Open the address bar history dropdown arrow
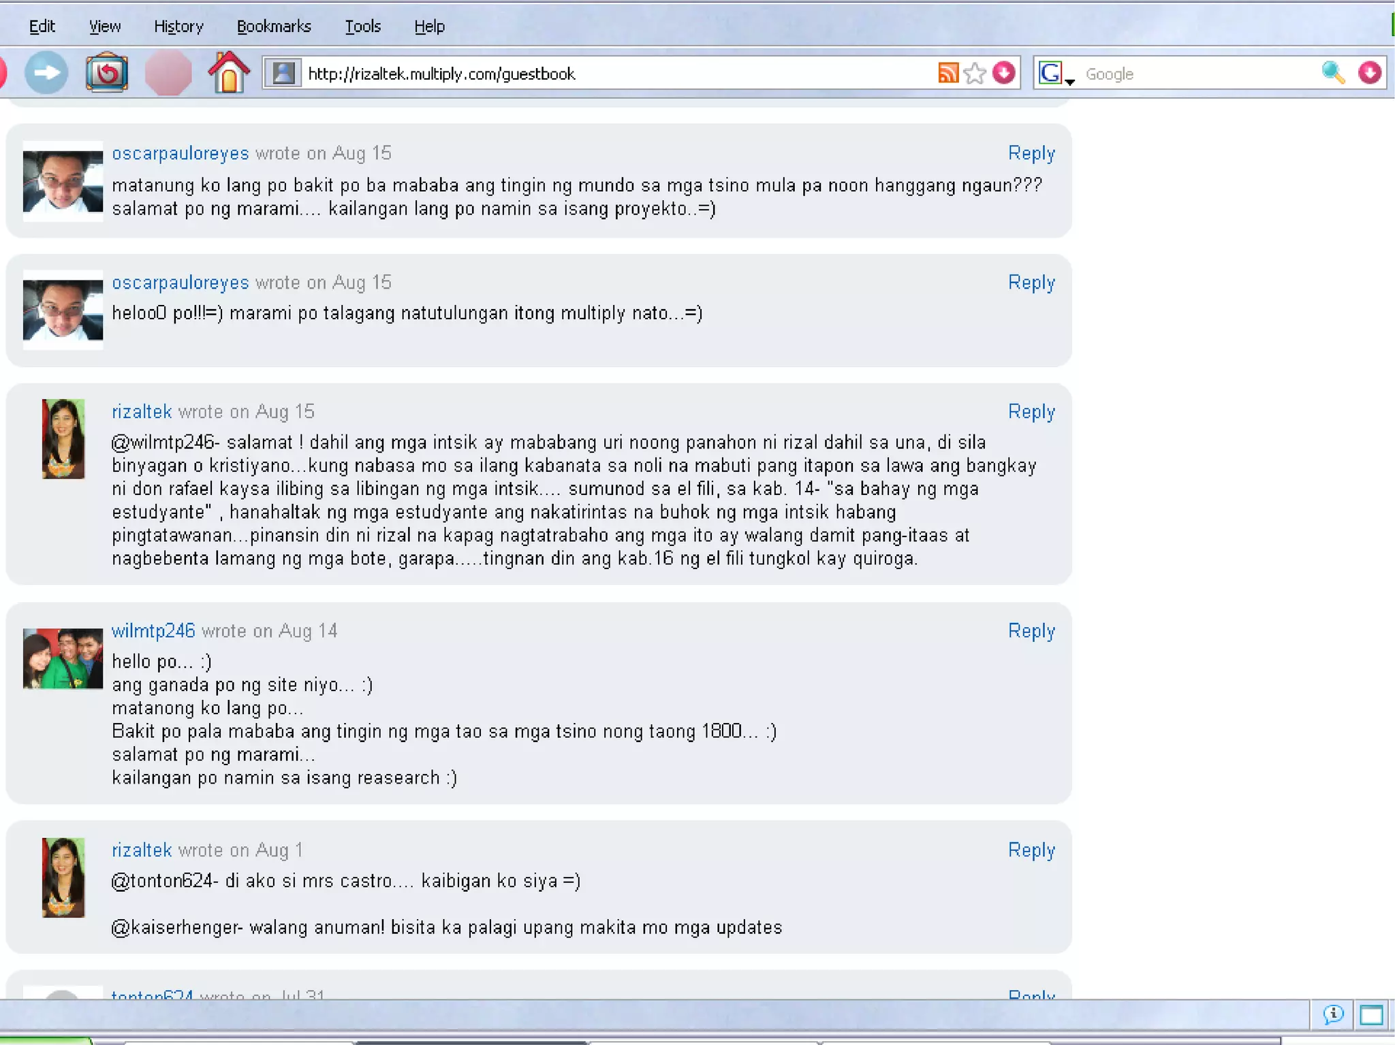The image size is (1395, 1045). click(x=1004, y=73)
